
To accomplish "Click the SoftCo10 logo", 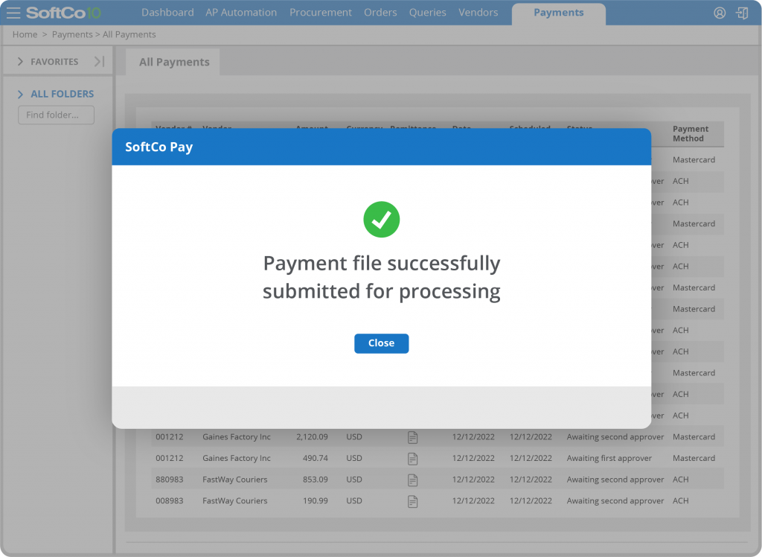I will [63, 13].
